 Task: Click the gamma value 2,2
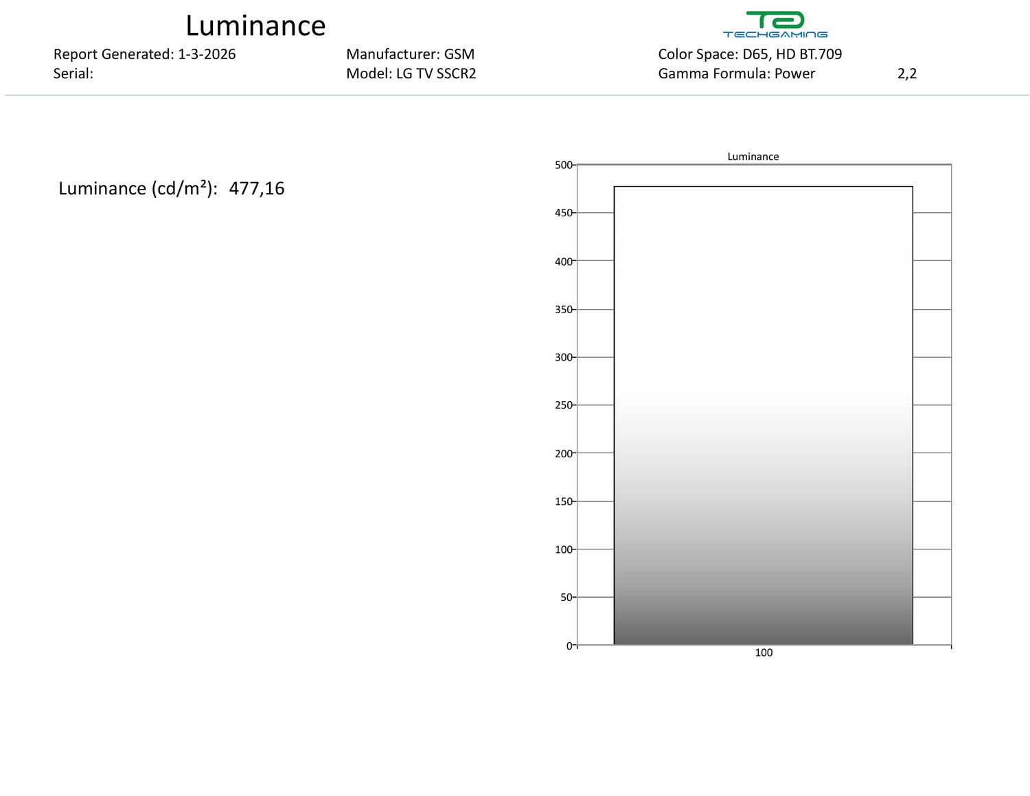(906, 73)
